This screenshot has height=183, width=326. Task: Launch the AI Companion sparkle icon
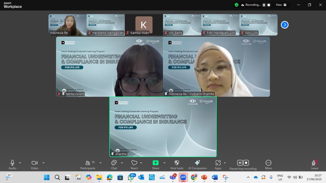197,163
